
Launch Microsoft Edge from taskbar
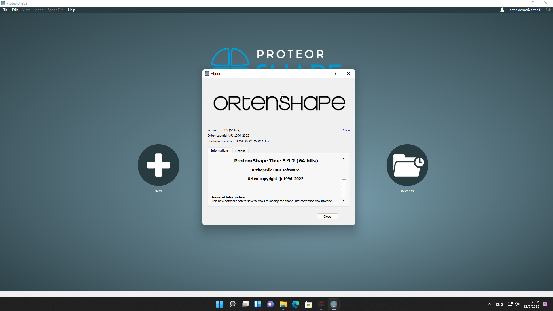click(296, 304)
